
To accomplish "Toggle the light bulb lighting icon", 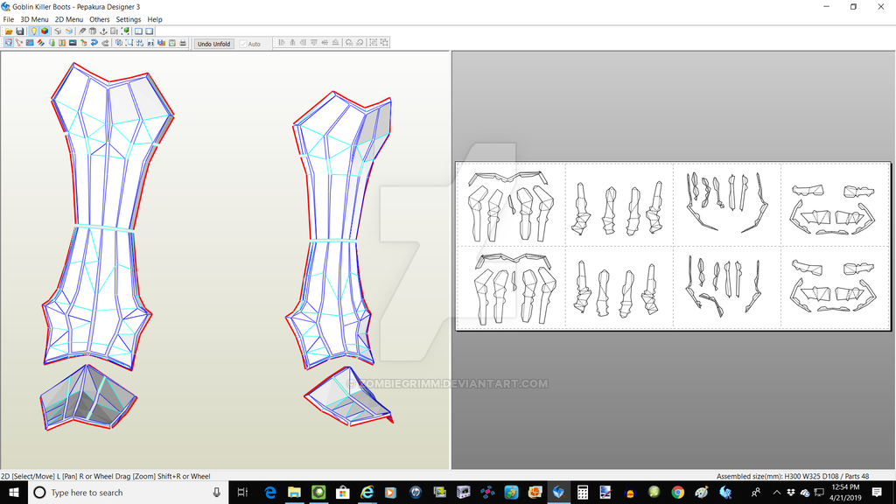I will click(x=34, y=31).
